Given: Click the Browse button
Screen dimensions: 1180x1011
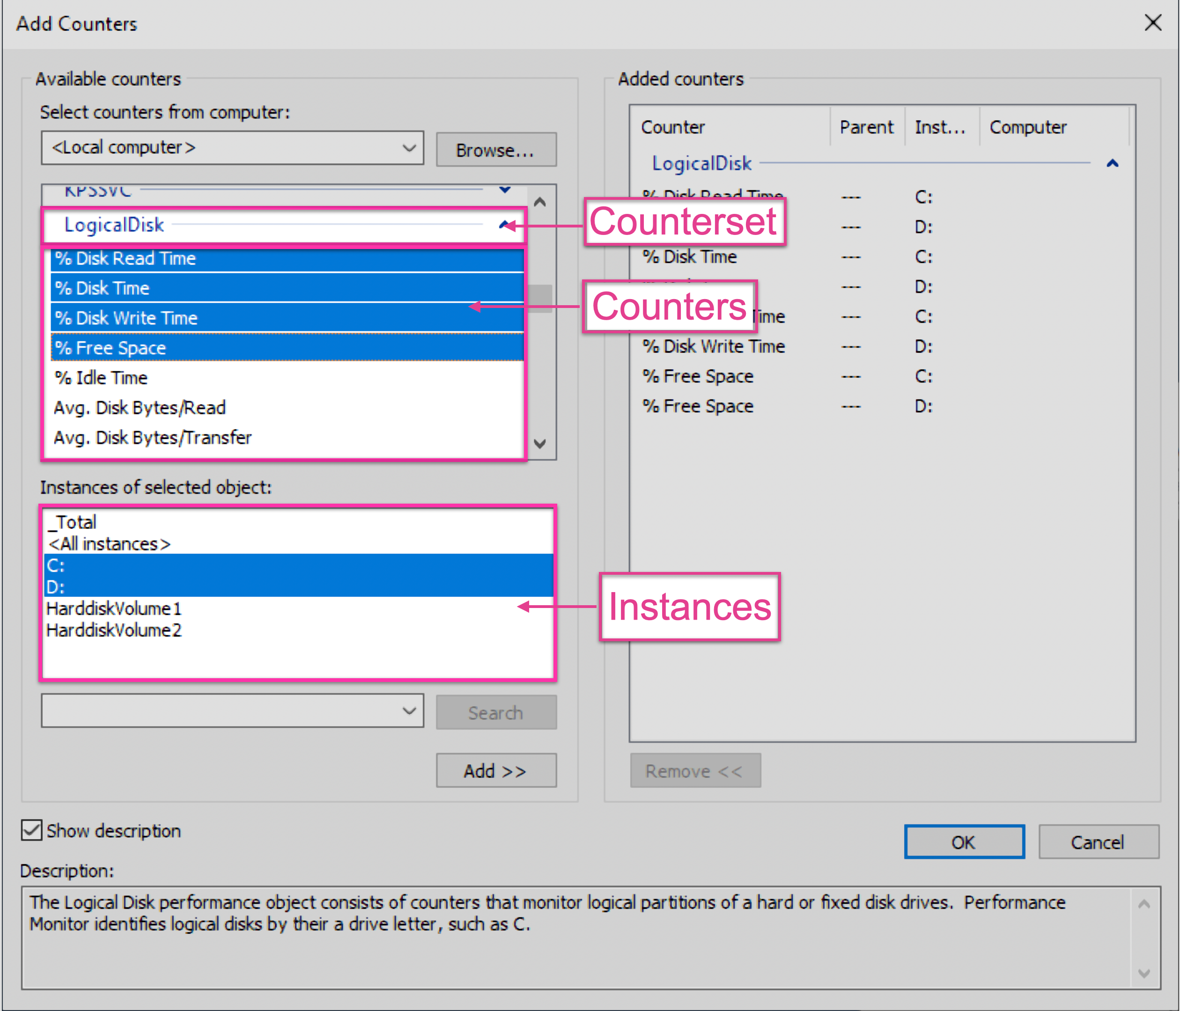Looking at the screenshot, I should coord(496,149).
